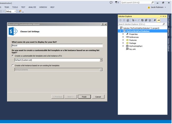The image size is (172, 124).
Task: Open the Team Explorer side tab
Action: pos(169,20)
